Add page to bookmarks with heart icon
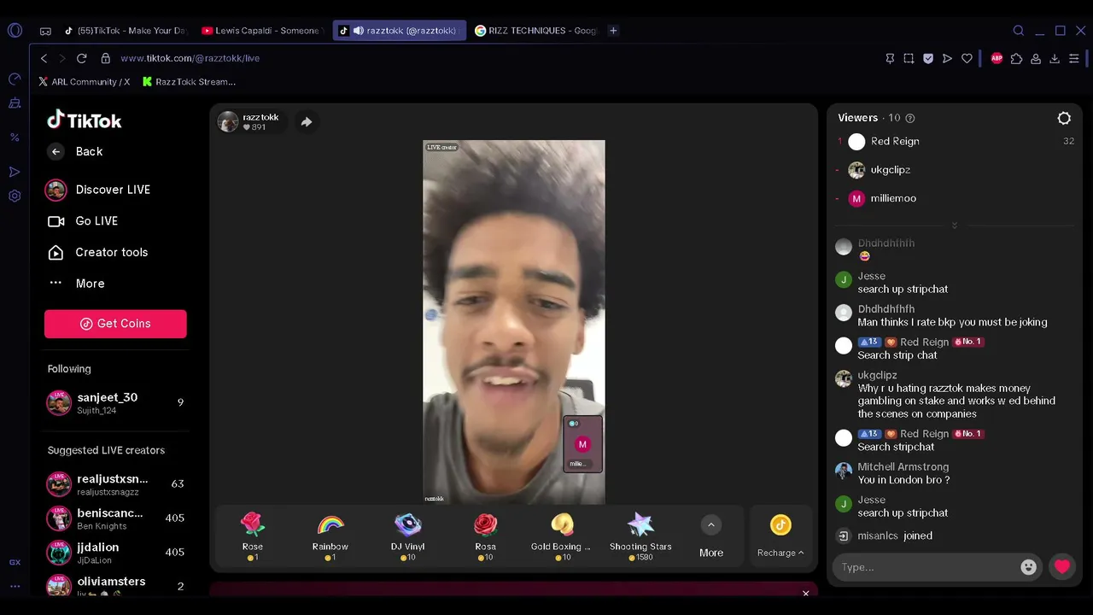Image resolution: width=1093 pixels, height=615 pixels. 967,58
